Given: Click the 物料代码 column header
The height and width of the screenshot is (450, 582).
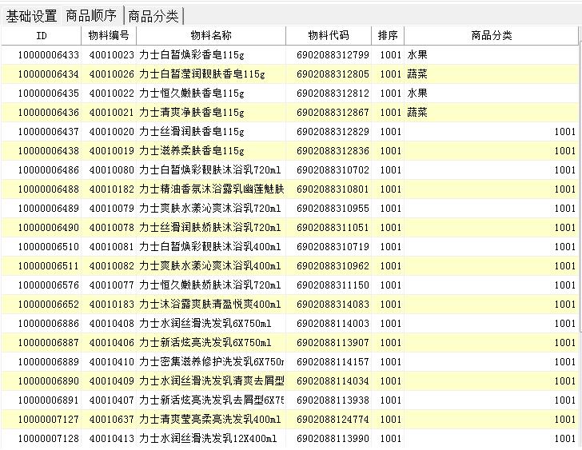Looking at the screenshot, I should tap(329, 36).
